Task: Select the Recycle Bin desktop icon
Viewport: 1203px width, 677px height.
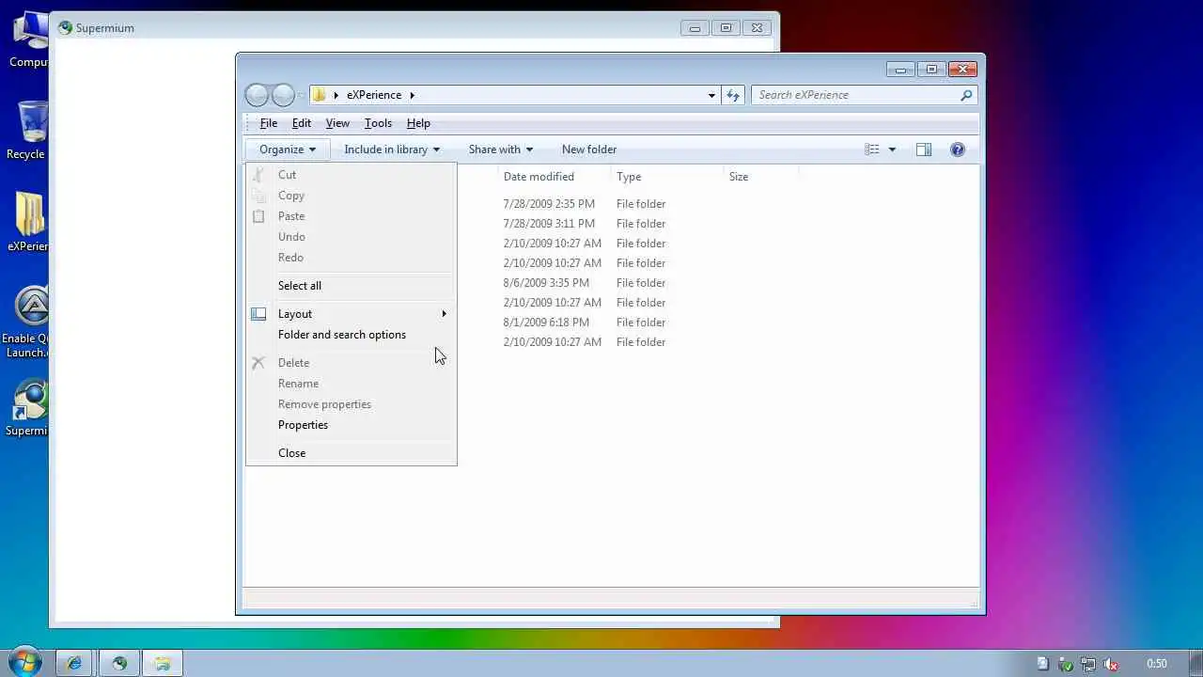Action: pos(28,131)
